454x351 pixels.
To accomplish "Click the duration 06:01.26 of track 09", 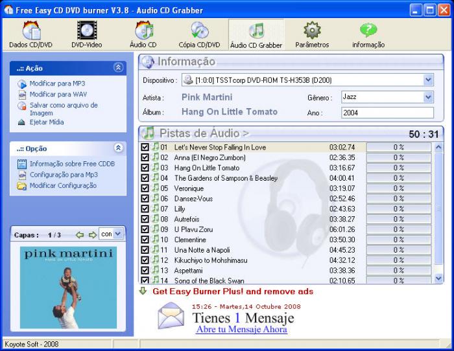I will coord(342,229).
